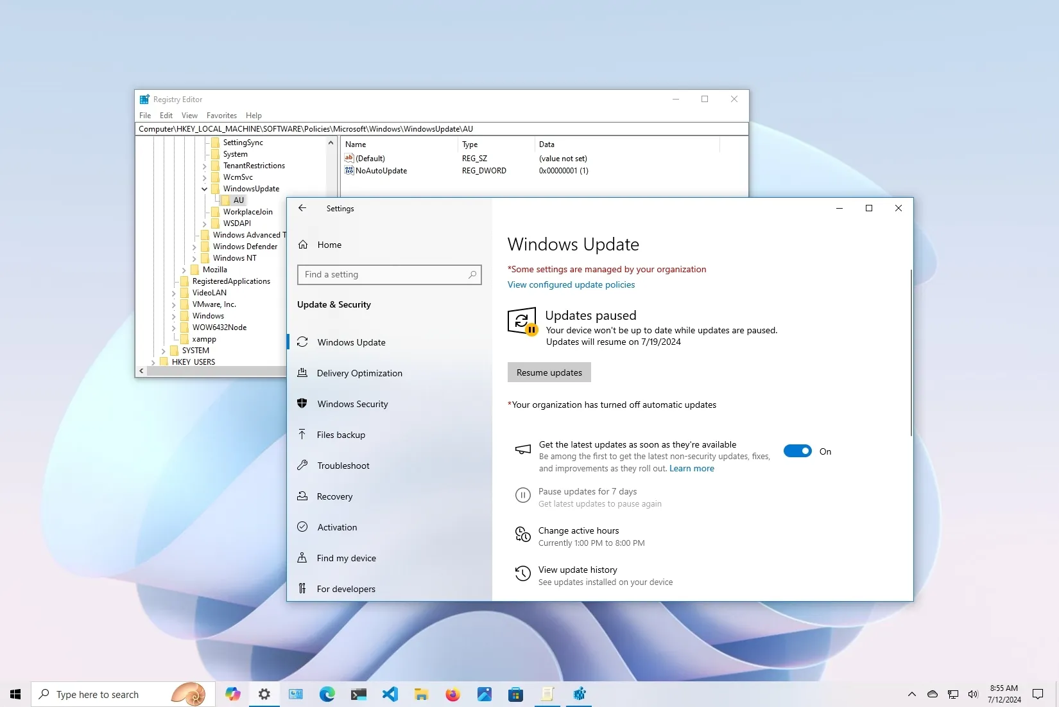Open Delivery Optimization settings
Viewport: 1059px width, 707px height.
click(x=358, y=372)
